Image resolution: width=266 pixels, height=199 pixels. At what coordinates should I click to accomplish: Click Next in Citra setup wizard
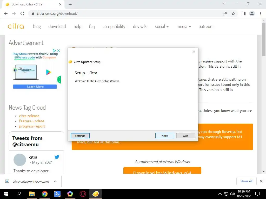pyautogui.click(x=165, y=136)
